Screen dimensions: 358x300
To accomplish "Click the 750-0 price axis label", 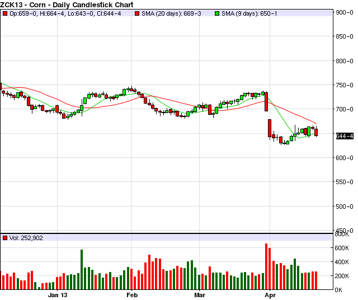I will pyautogui.click(x=345, y=85).
